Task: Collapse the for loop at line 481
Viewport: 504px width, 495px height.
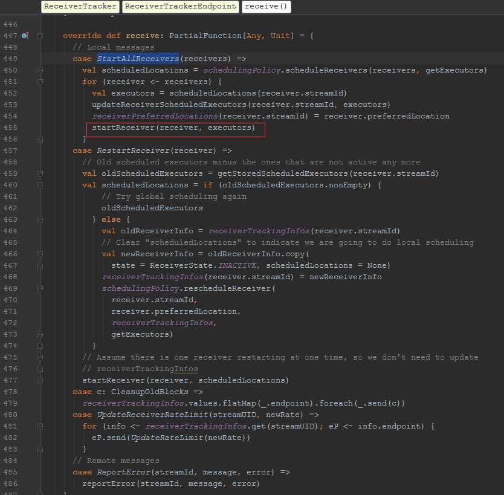Action: coord(40,426)
